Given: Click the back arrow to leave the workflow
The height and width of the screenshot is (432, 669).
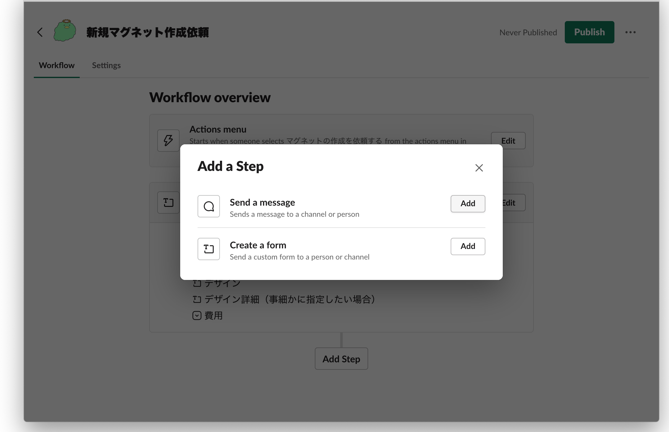Looking at the screenshot, I should [40, 32].
